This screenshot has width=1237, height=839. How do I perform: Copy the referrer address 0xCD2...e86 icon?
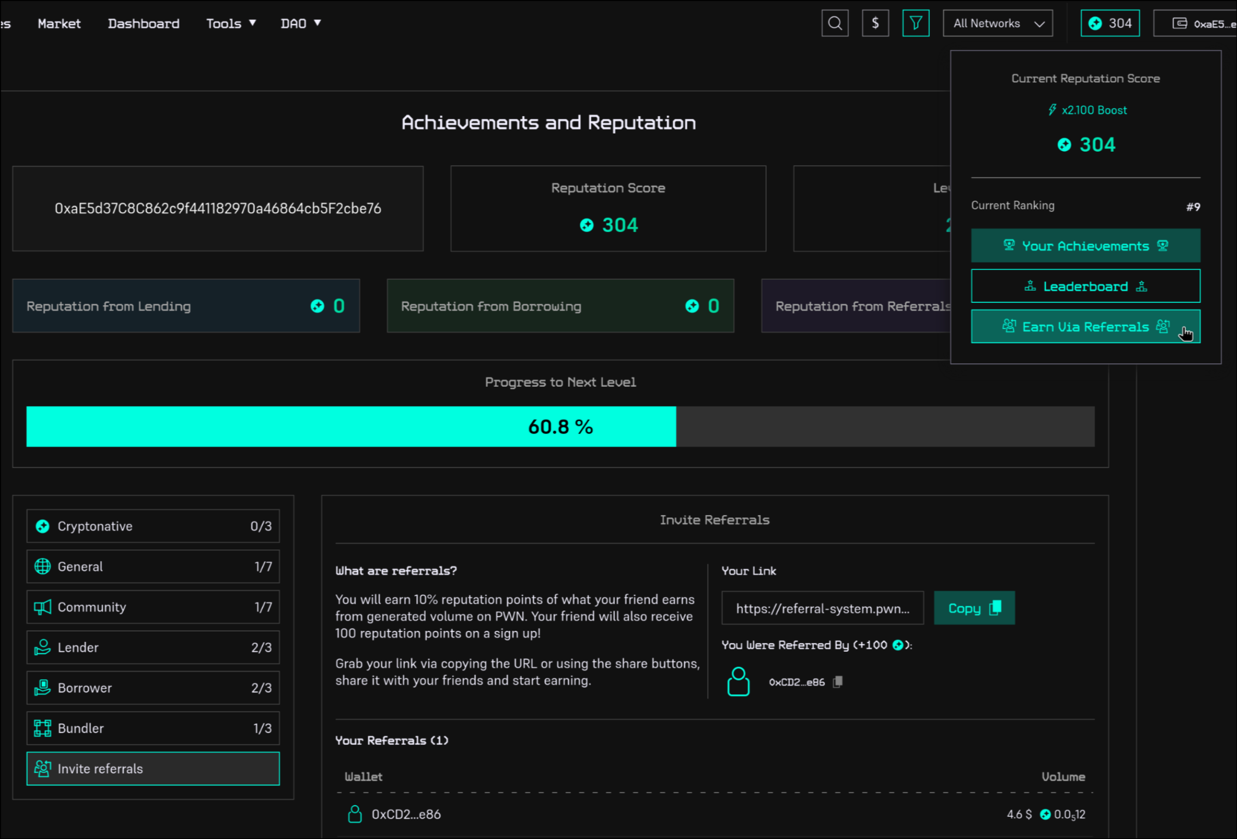[x=838, y=681]
